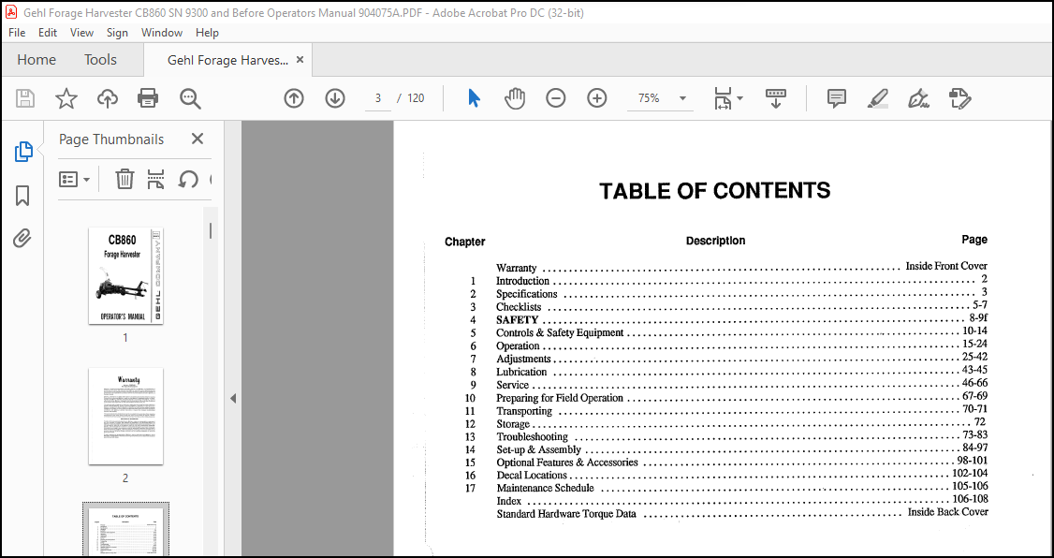This screenshot has height=558, width=1054.
Task: Print the document with printer icon
Action: pos(148,99)
